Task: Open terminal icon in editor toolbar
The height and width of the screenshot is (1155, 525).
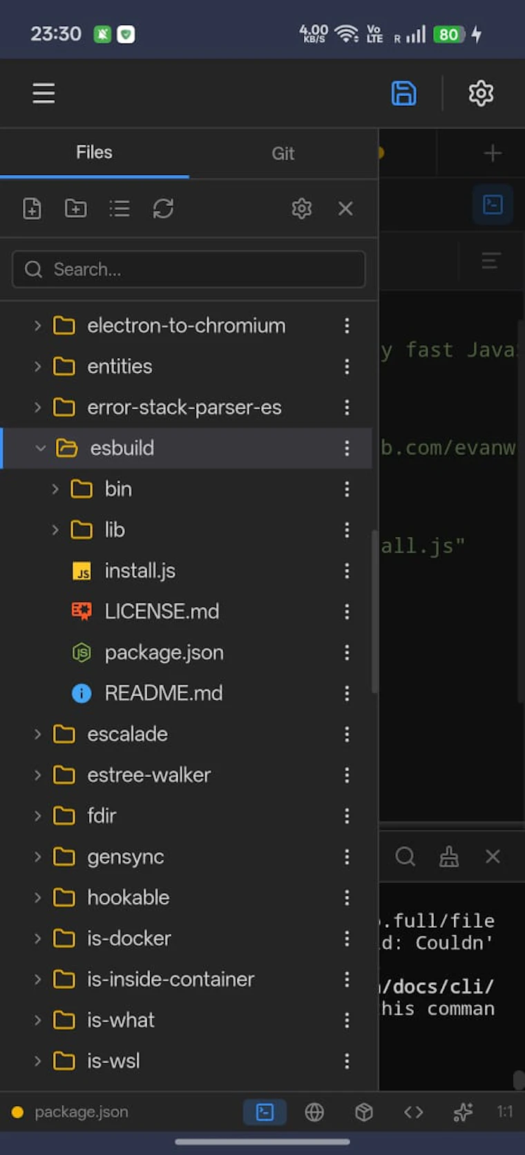Action: click(x=493, y=205)
